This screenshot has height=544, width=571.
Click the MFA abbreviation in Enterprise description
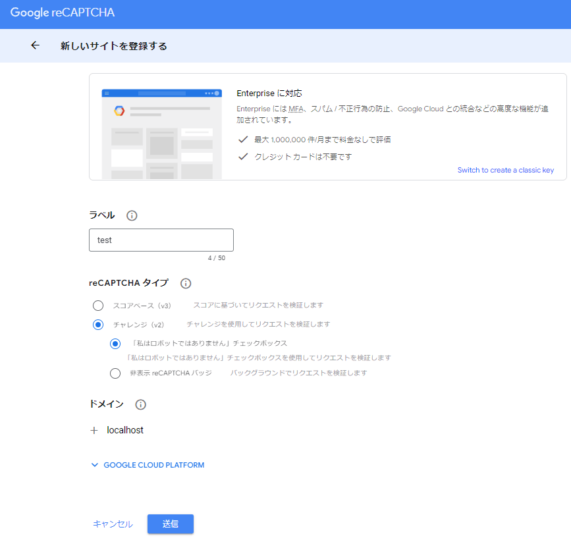[296, 109]
